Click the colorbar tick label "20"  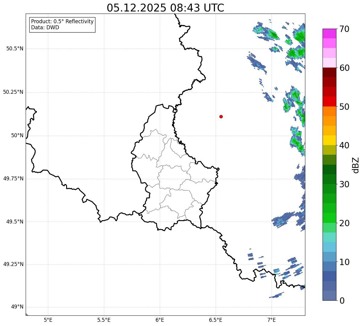tap(344, 223)
